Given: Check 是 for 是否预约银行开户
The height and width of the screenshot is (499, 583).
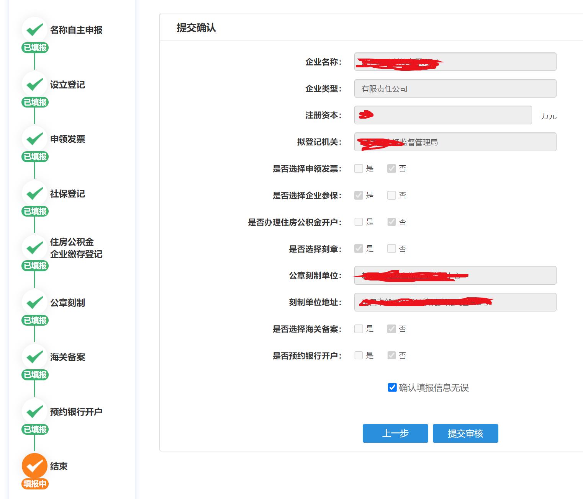Looking at the screenshot, I should 359,355.
